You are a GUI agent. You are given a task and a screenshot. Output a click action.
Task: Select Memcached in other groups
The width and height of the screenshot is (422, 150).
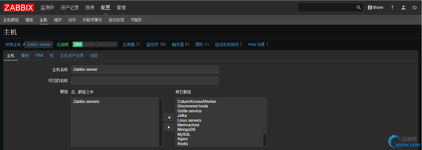(x=188, y=125)
